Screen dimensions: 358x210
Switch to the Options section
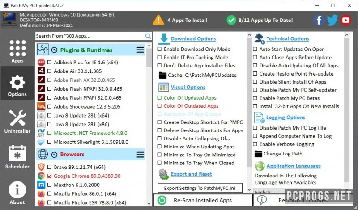point(17,83)
